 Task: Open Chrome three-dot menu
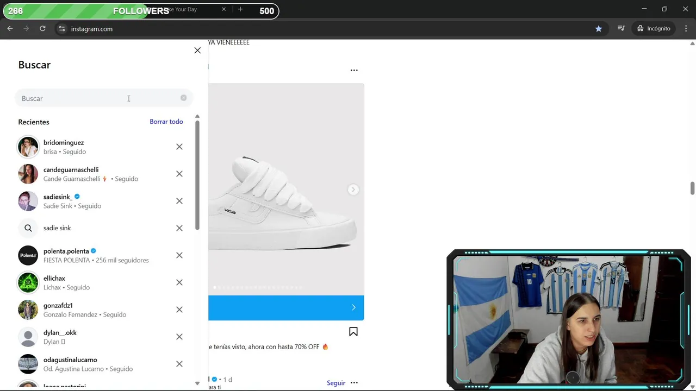pos(685,28)
